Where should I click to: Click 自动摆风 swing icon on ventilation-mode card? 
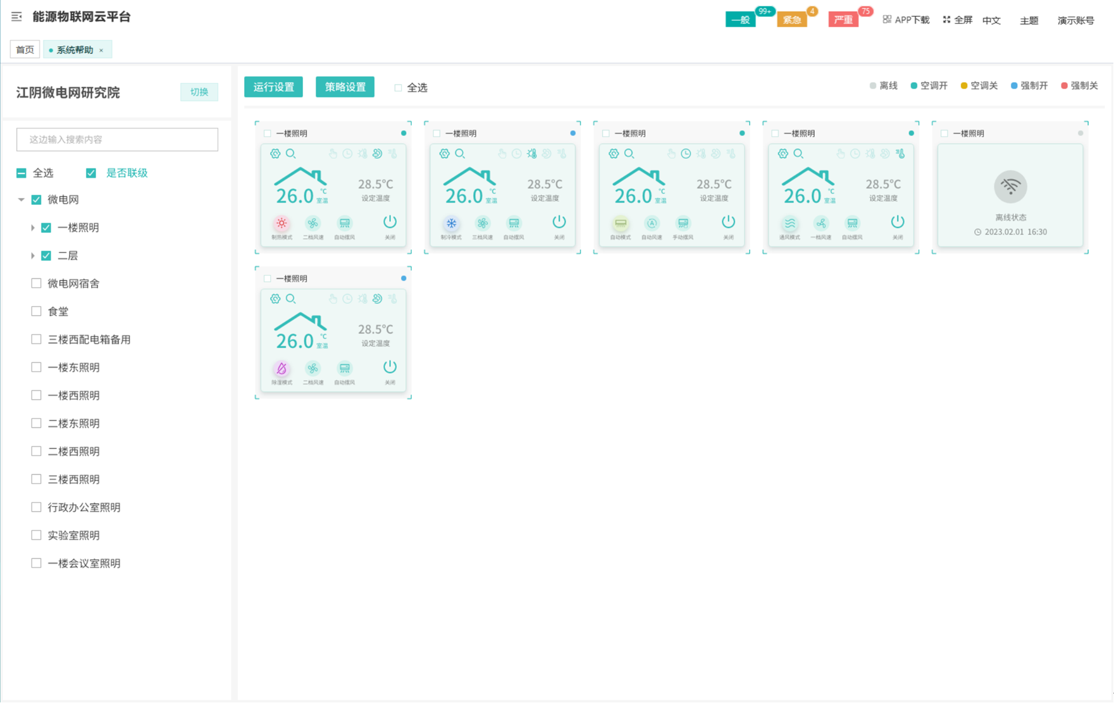click(x=852, y=223)
